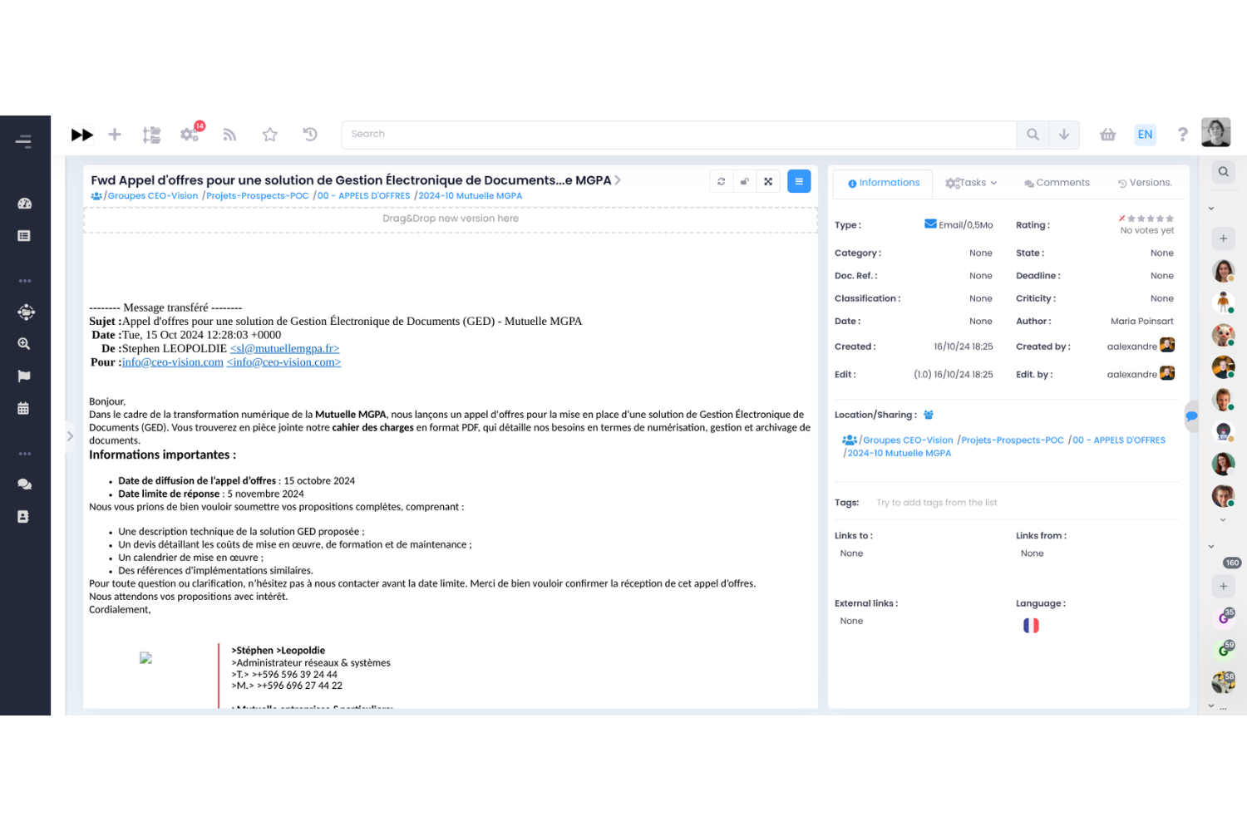The height and width of the screenshot is (831, 1247).
Task: Expand the Tasks dropdown tab
Action: pos(971,183)
